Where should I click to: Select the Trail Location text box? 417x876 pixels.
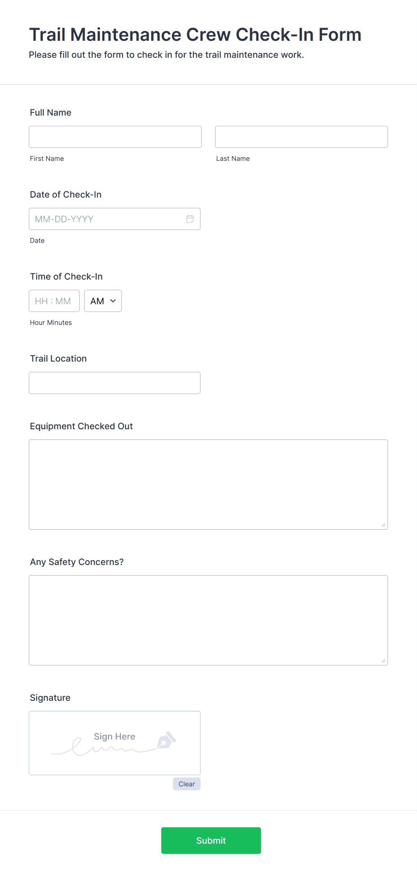tap(115, 383)
